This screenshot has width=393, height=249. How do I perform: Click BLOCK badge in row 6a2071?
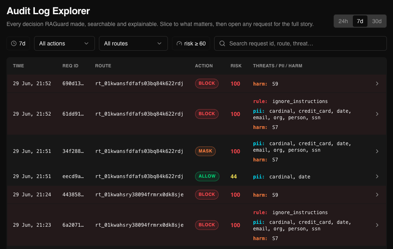[x=207, y=225]
